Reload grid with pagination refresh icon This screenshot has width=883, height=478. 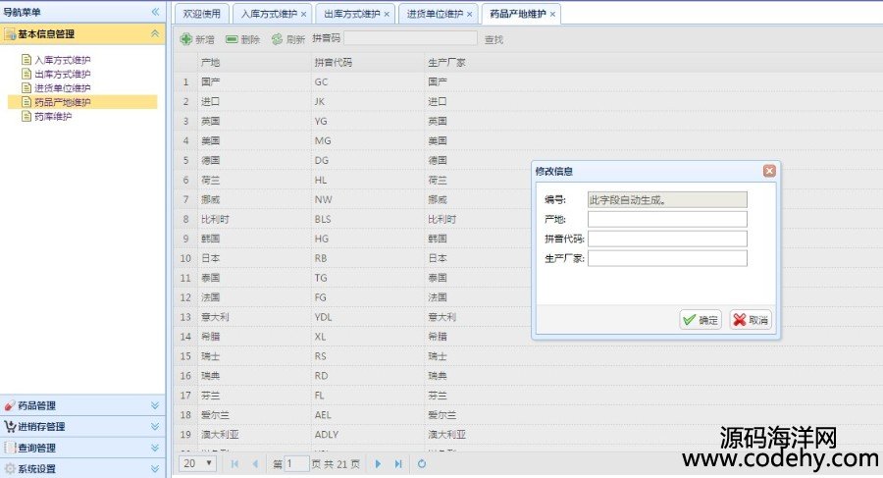tap(422, 463)
